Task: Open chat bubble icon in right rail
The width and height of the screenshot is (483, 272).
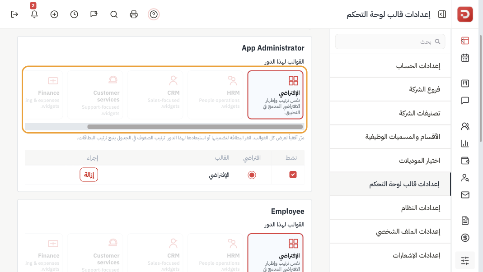Action: (x=465, y=101)
